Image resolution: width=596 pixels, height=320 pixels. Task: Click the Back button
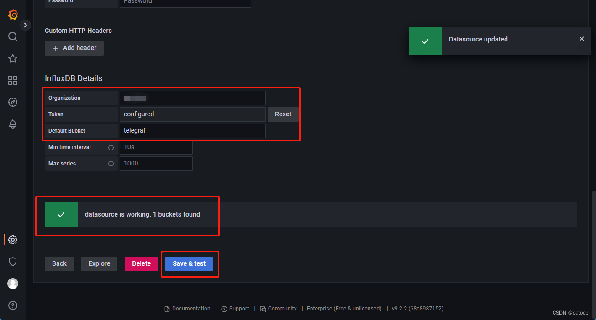point(59,263)
